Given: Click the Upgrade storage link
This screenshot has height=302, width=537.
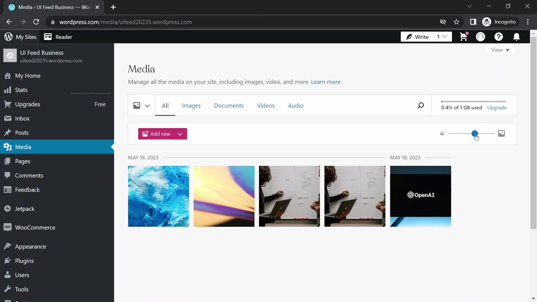Looking at the screenshot, I should (x=497, y=107).
